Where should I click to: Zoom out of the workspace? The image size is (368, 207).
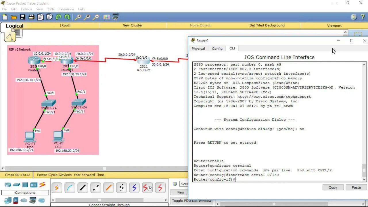click(x=95, y=17)
